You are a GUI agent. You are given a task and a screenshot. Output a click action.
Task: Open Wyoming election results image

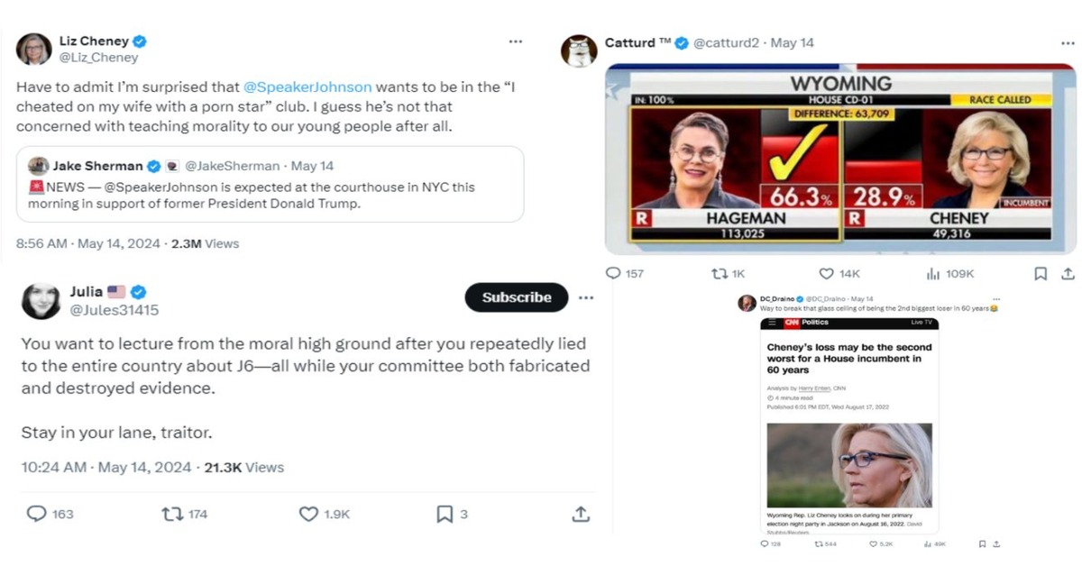click(x=839, y=159)
